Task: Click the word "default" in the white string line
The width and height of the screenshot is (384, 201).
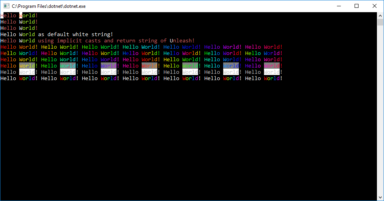Action: point(58,34)
